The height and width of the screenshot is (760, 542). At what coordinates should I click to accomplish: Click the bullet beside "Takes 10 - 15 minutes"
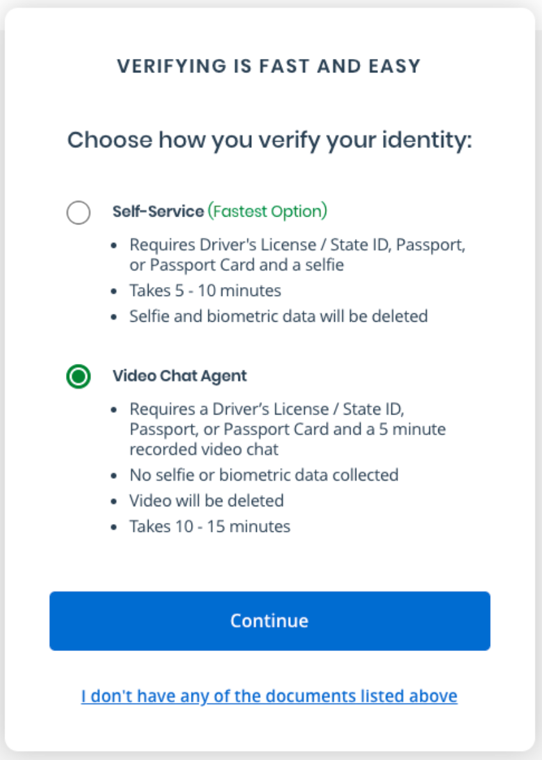[x=114, y=527]
